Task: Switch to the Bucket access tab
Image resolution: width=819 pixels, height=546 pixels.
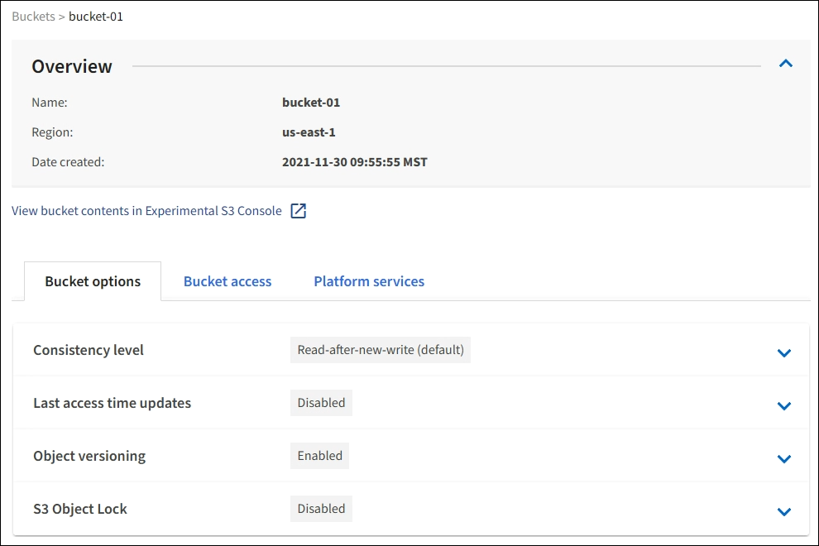Action: [x=227, y=281]
